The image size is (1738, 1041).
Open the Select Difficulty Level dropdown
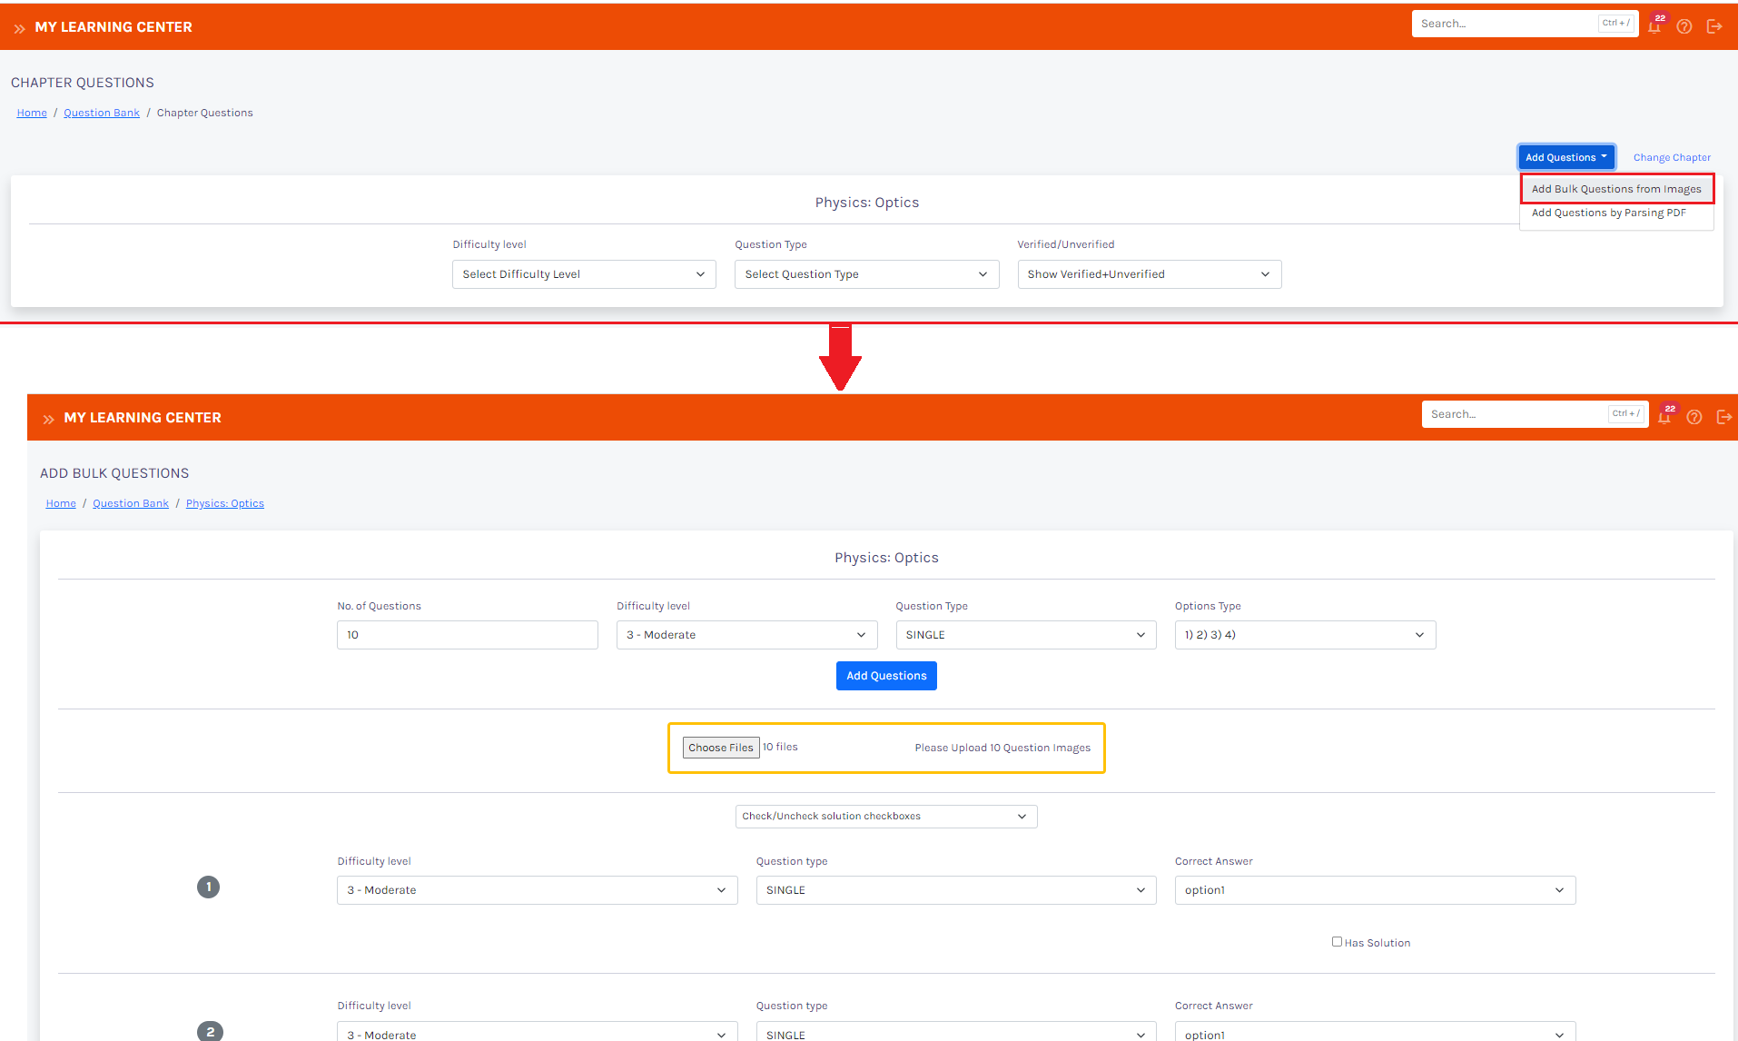584,274
